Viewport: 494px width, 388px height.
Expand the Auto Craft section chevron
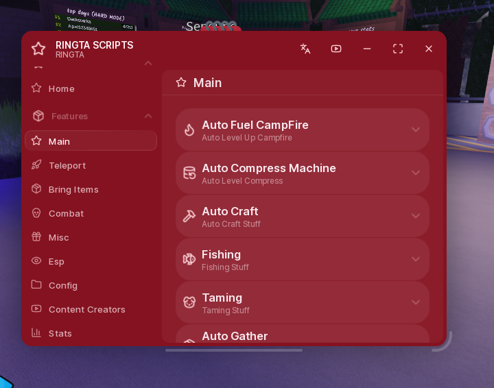pos(416,216)
